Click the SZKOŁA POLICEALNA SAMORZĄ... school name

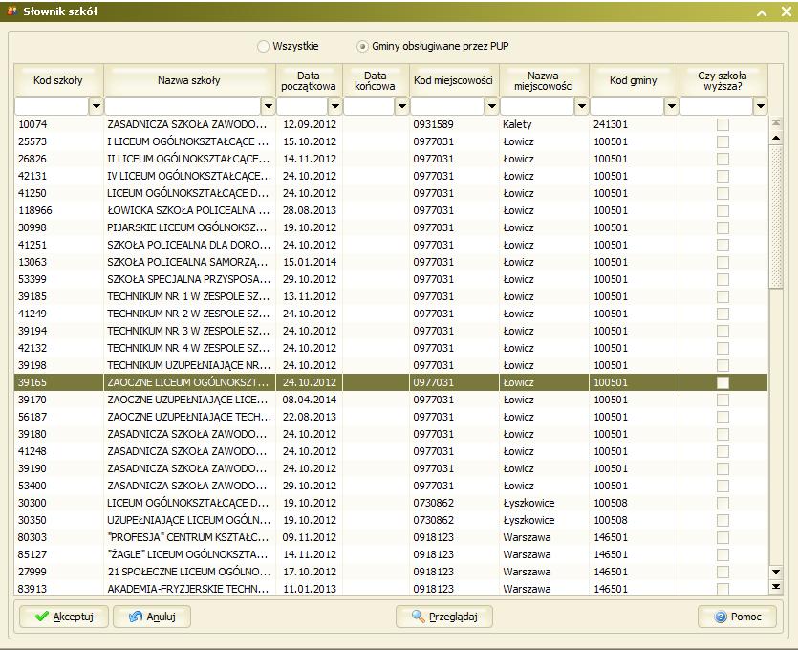pyautogui.click(x=187, y=263)
